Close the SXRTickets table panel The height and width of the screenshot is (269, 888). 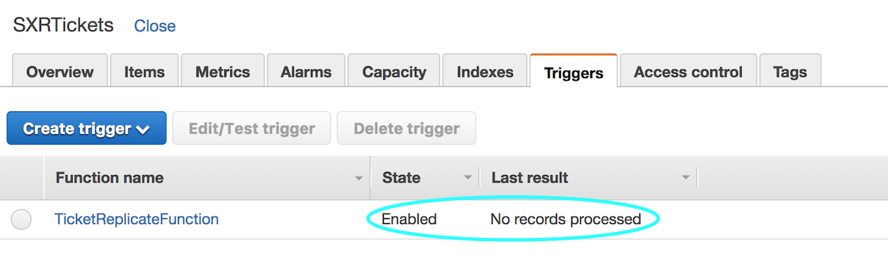click(155, 26)
